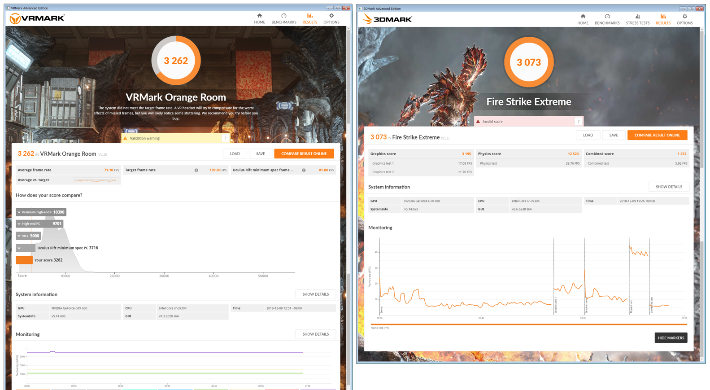Image resolution: width=710 pixels, height=390 pixels.
Task: Click Average frame rate 71.10 FPS row
Action: (x=68, y=170)
